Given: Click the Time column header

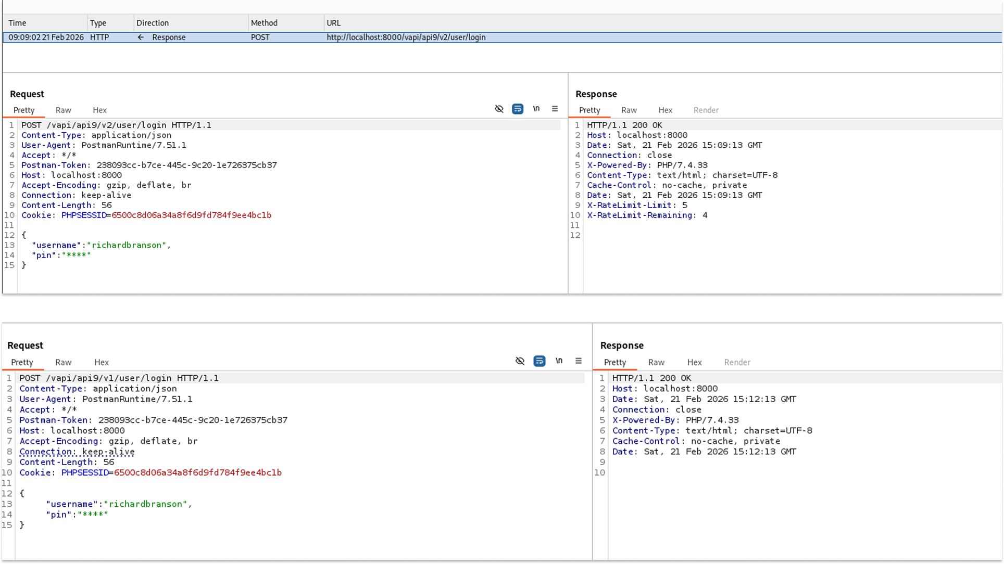Looking at the screenshot, I should pos(17,22).
